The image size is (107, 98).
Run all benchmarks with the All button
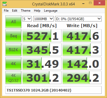click(13, 22)
